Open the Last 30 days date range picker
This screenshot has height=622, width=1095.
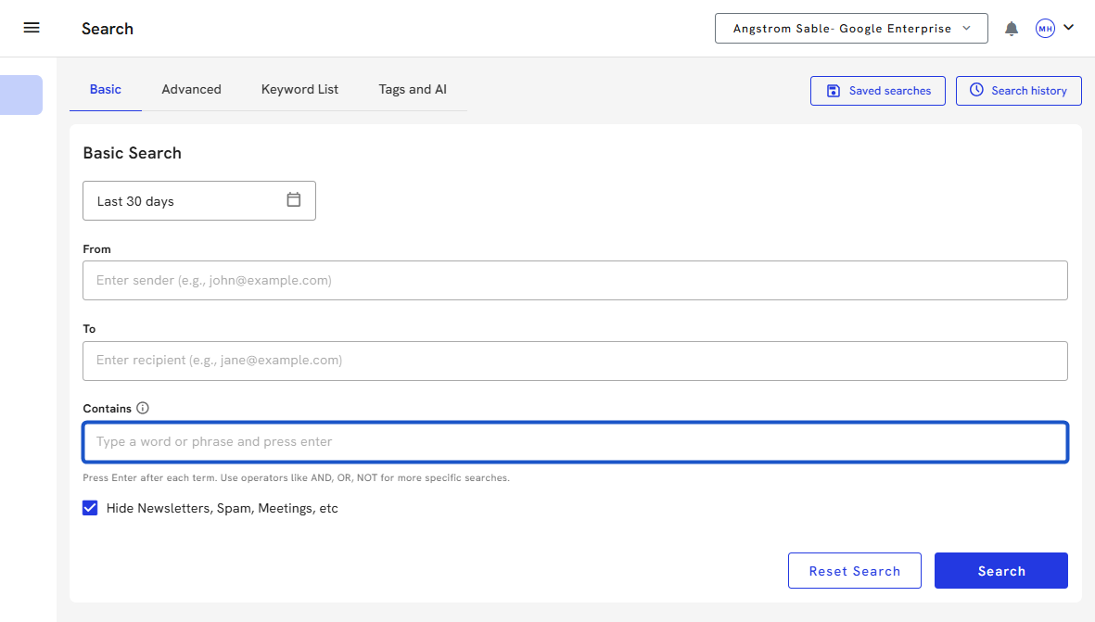click(x=185, y=201)
